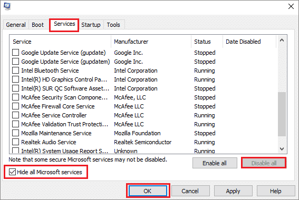This screenshot has width=299, height=200.
Task: Click the Disable all button
Action: 264,163
